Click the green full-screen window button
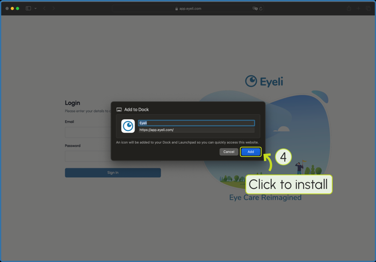Viewport: 376px width, 262px height. 18,9
